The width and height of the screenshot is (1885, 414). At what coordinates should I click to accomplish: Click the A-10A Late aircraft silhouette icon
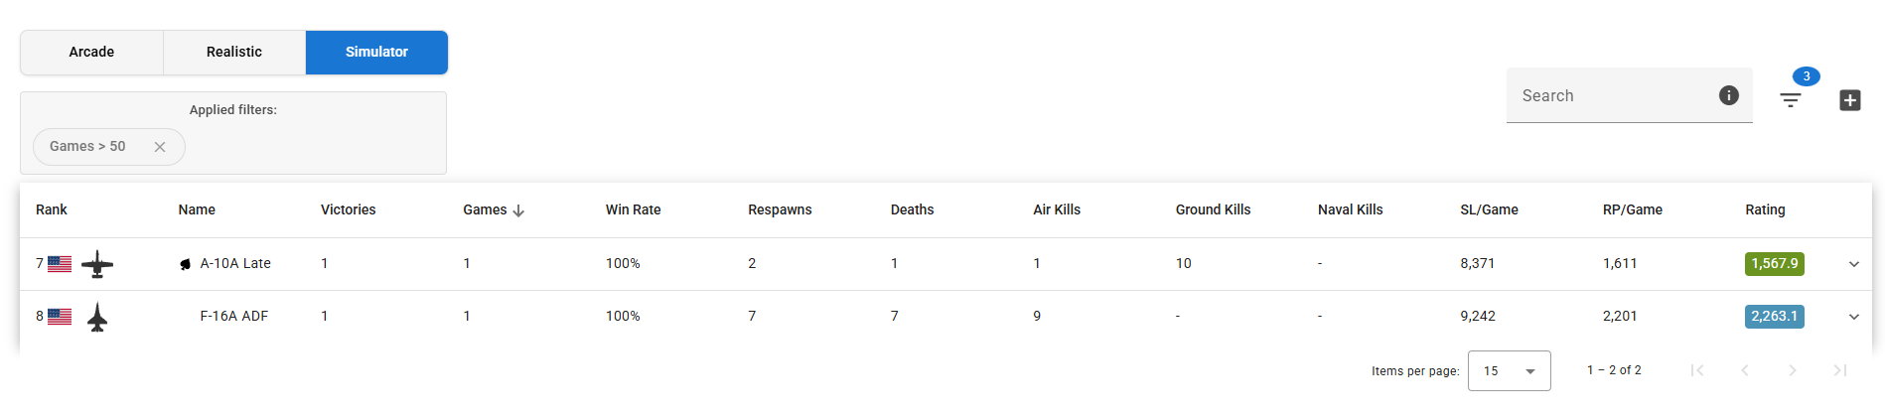(97, 264)
